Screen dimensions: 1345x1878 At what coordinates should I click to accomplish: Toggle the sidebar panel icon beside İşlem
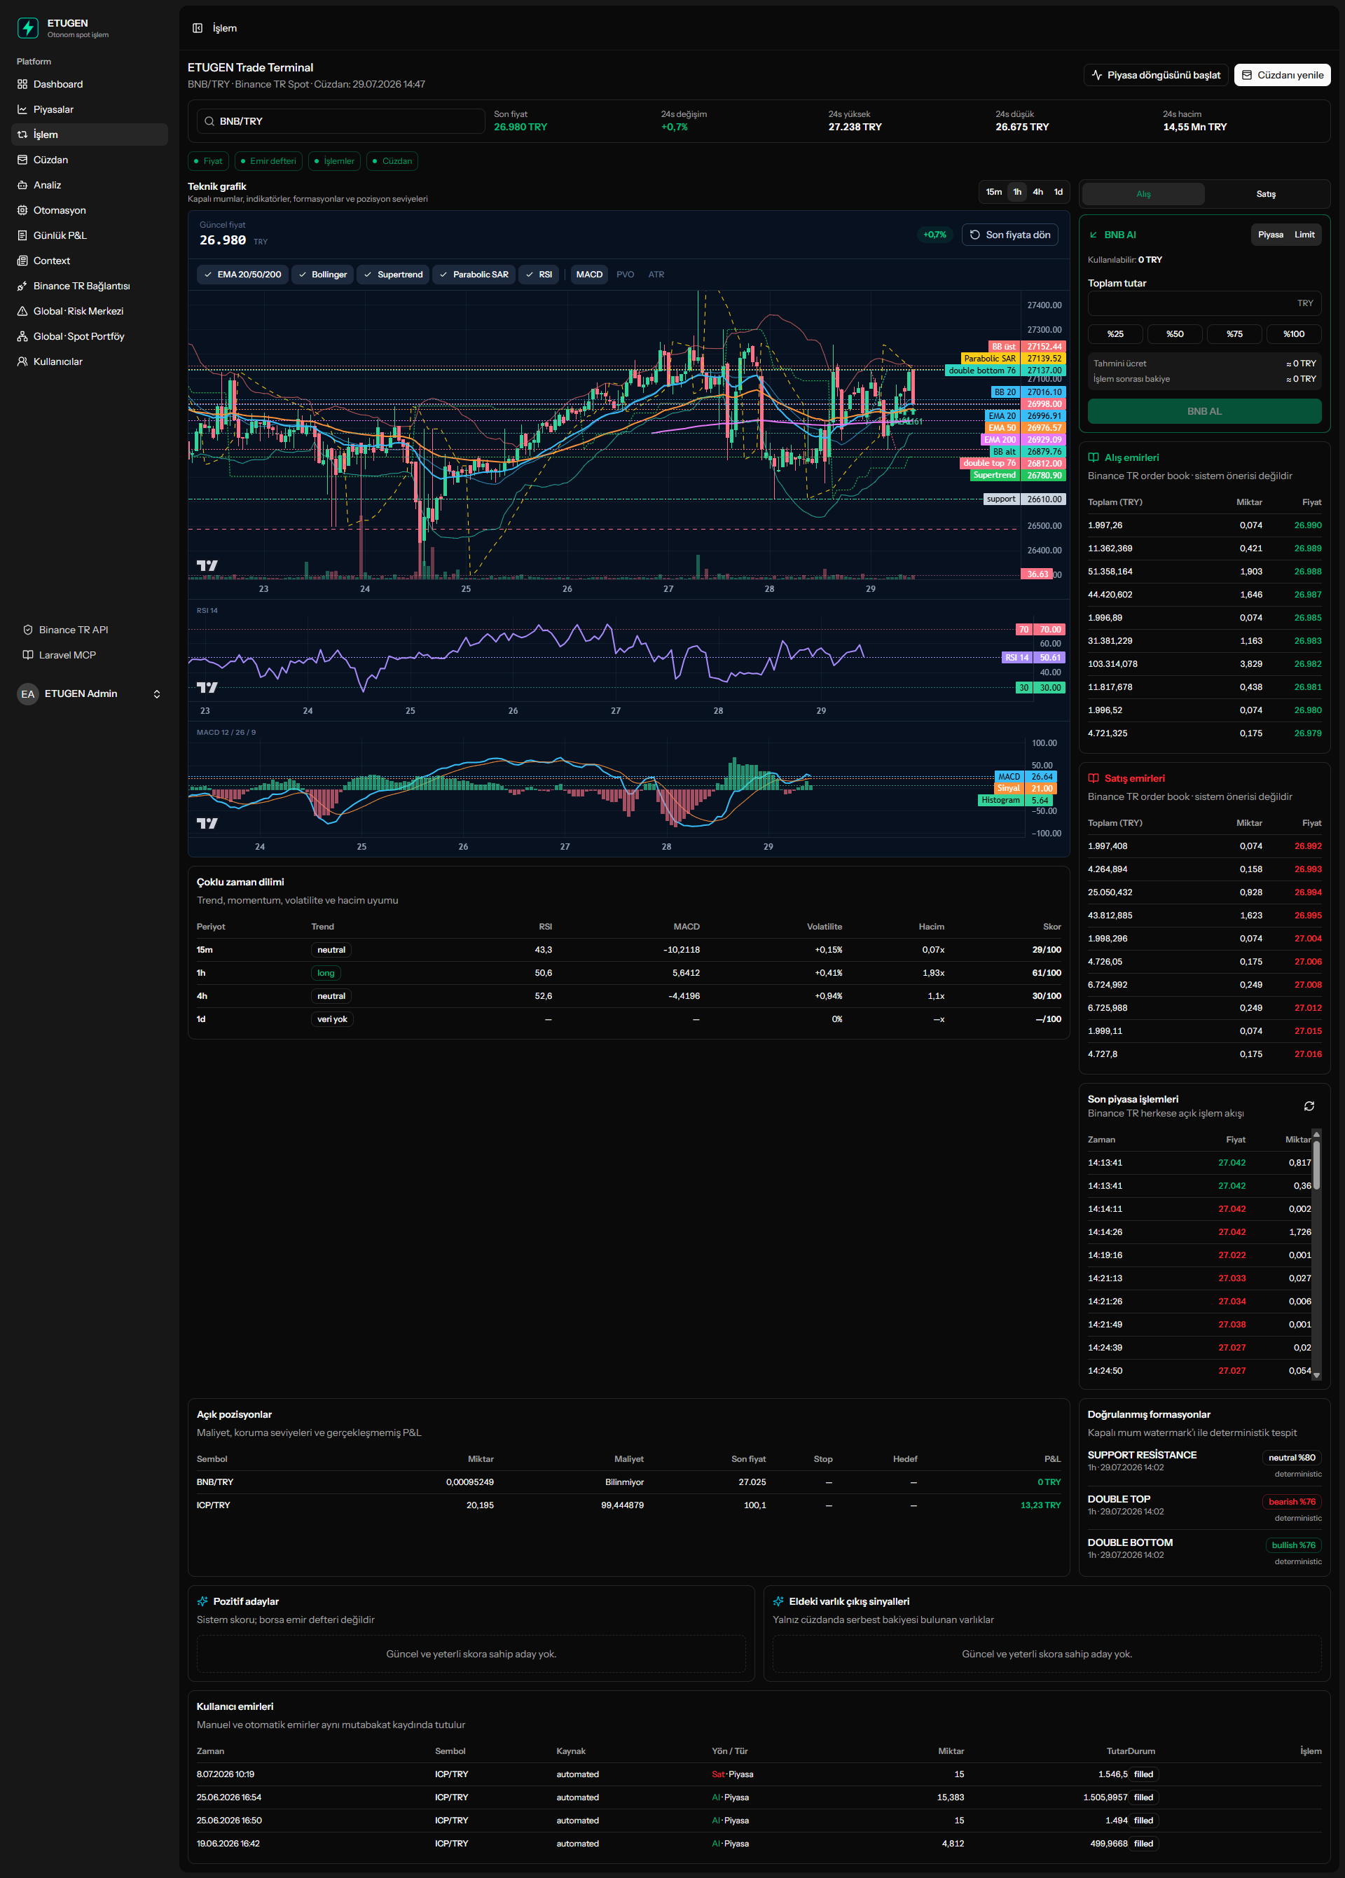coord(197,28)
